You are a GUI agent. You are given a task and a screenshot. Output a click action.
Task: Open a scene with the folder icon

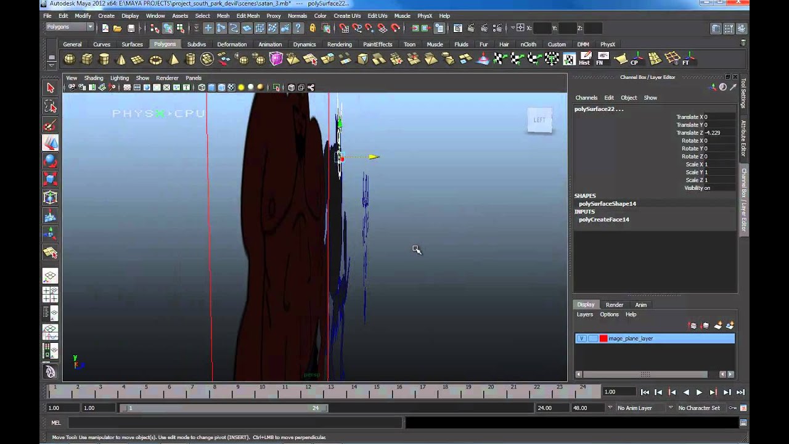click(117, 28)
